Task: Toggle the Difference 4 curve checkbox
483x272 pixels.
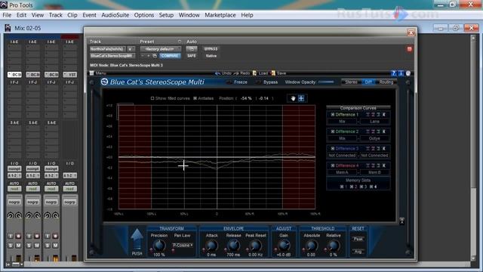Action: tap(333, 165)
